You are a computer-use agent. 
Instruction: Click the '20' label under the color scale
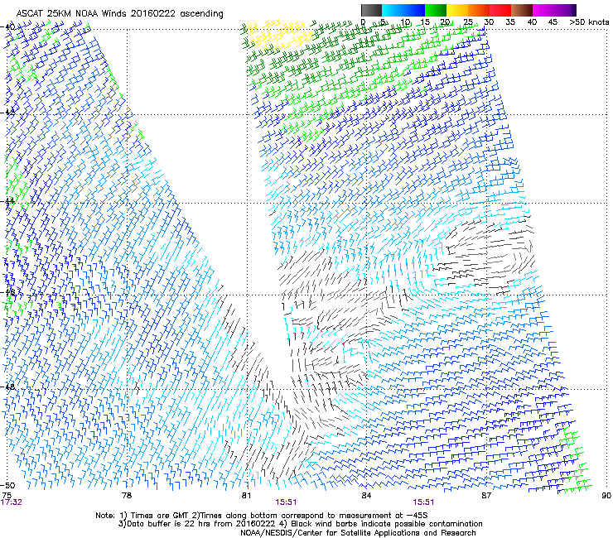tap(446, 22)
